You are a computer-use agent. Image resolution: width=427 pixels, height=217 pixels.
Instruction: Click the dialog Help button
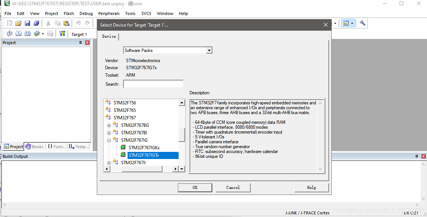pos(311,188)
